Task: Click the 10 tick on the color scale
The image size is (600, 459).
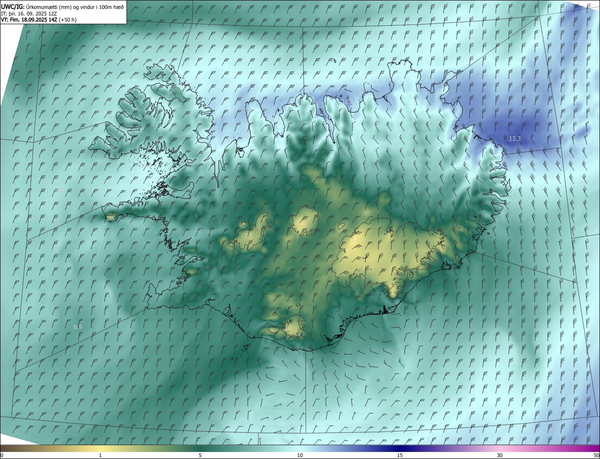Action: 300,455
